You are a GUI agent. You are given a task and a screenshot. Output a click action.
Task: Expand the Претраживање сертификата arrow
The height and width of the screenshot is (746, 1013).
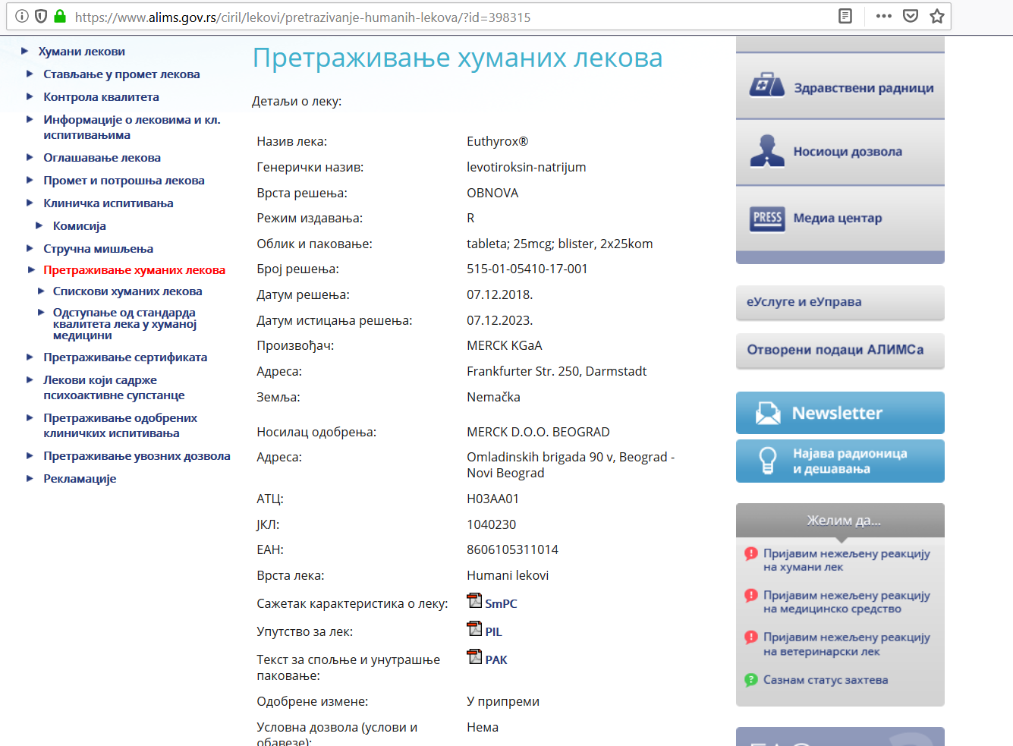click(30, 357)
